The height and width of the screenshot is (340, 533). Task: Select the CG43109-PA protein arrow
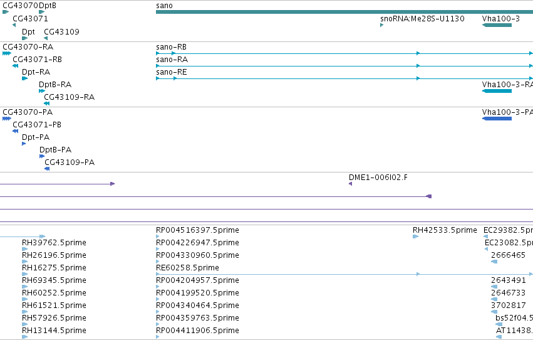[47, 169]
